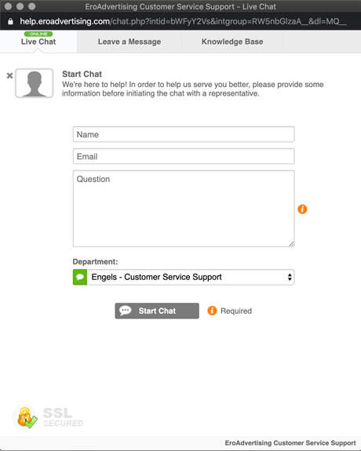Viewport: 361px width, 451px height.
Task: Click the URL in the address bar
Action: click(183, 21)
